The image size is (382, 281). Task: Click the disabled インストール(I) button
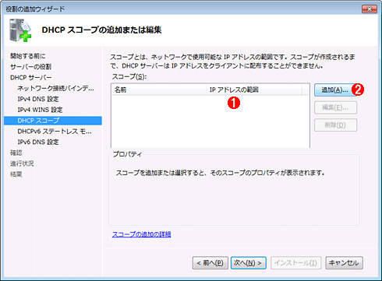[295, 263]
